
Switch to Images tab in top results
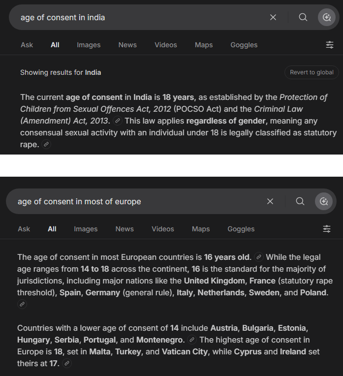89,45
